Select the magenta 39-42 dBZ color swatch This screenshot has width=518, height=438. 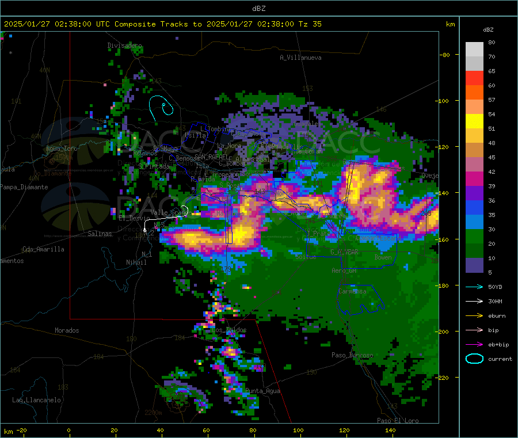tap(474, 178)
